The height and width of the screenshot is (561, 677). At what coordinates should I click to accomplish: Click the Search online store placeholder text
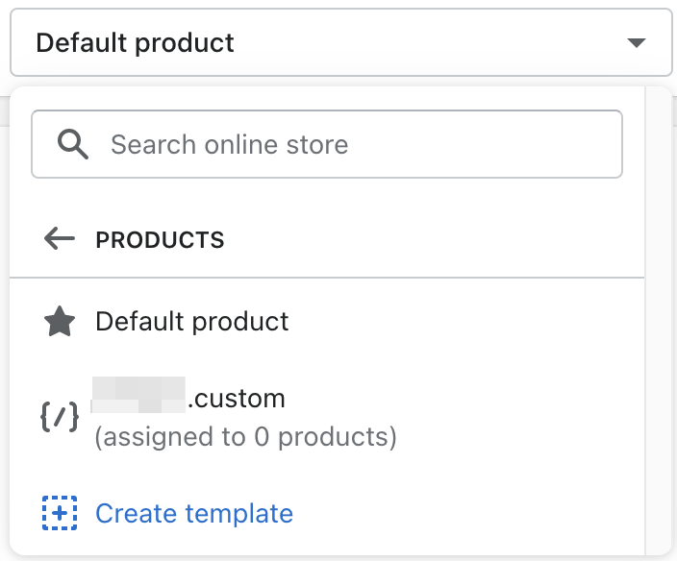pyautogui.click(x=230, y=145)
